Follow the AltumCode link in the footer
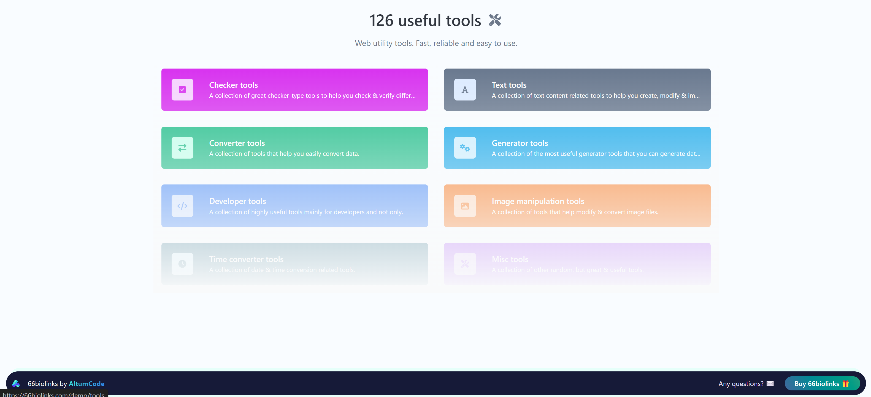Image resolution: width=871 pixels, height=397 pixels. tap(86, 383)
